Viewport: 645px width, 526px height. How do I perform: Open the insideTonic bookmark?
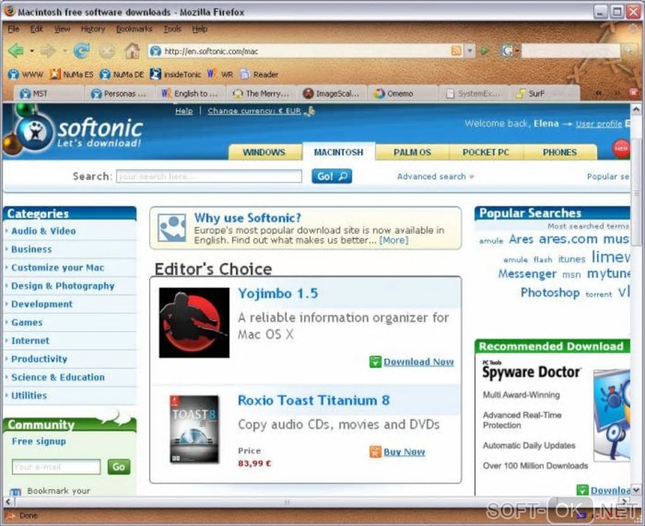pyautogui.click(x=176, y=75)
